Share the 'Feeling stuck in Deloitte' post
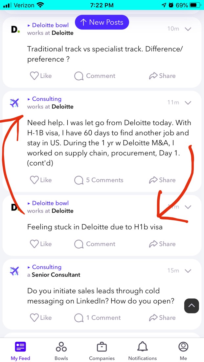 [162, 244]
